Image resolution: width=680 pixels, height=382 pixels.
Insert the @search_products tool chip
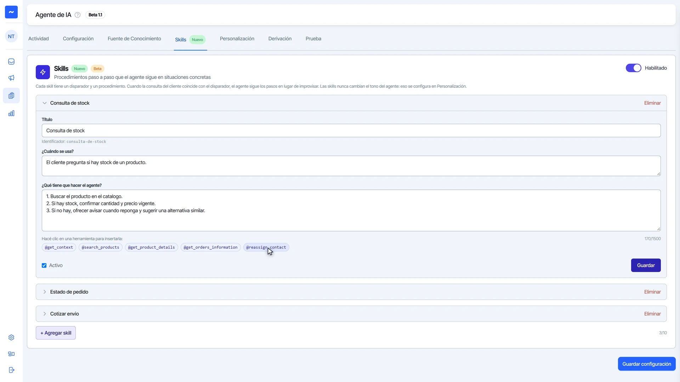[x=101, y=247]
